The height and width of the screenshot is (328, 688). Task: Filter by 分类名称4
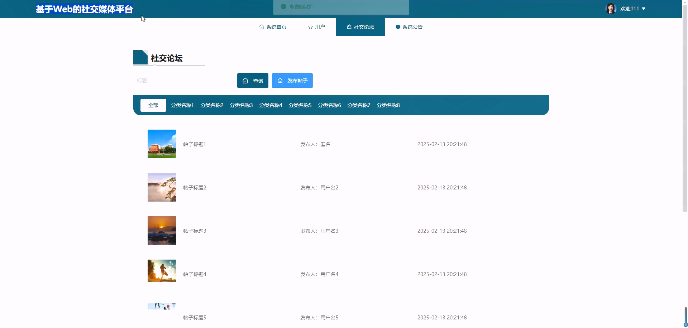(271, 105)
